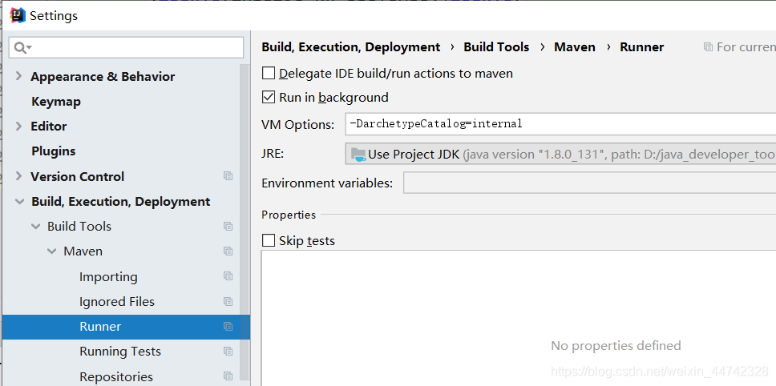Click the project-level icon beside Running Tests
The width and height of the screenshot is (776, 386).
(228, 352)
